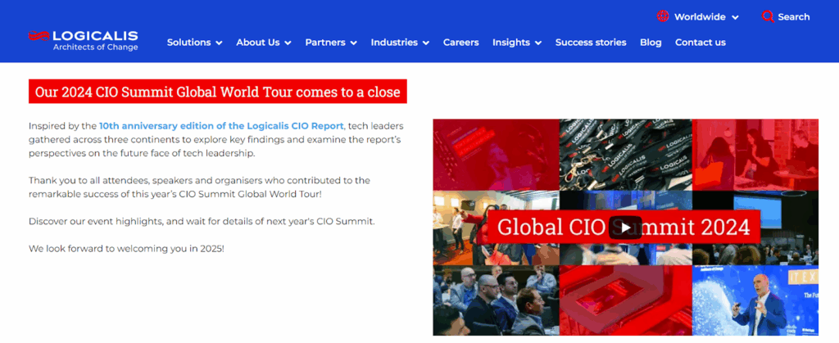Expand the Partners menu chevron
This screenshot has width=839, height=343.
[x=353, y=43]
